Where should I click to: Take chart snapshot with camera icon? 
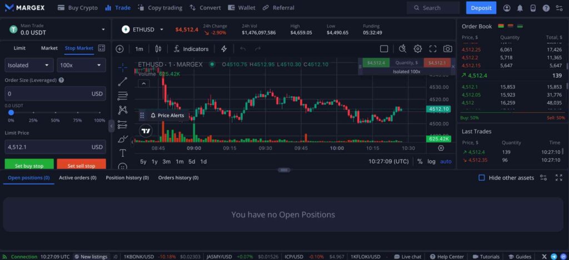(x=447, y=49)
